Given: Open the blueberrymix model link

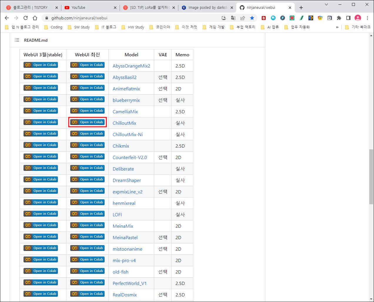Looking at the screenshot, I should point(126,100).
